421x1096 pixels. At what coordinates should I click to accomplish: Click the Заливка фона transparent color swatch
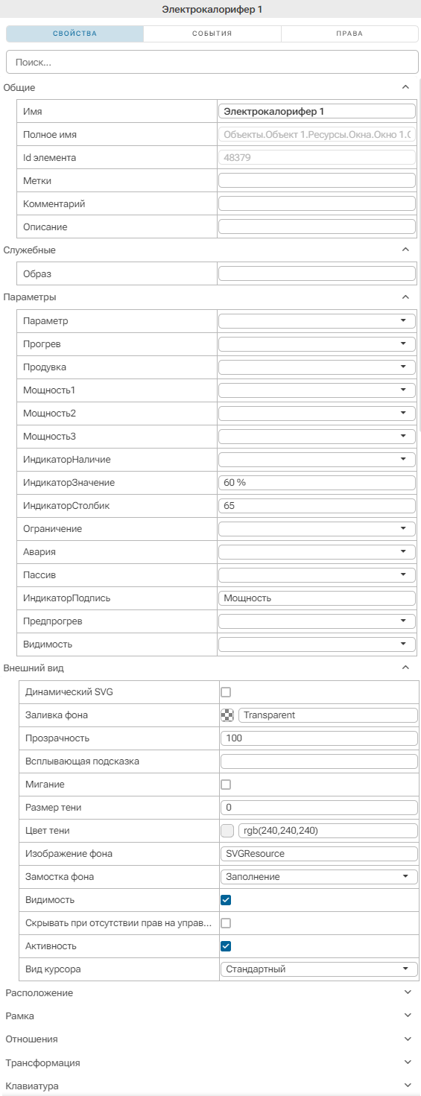coord(227,715)
